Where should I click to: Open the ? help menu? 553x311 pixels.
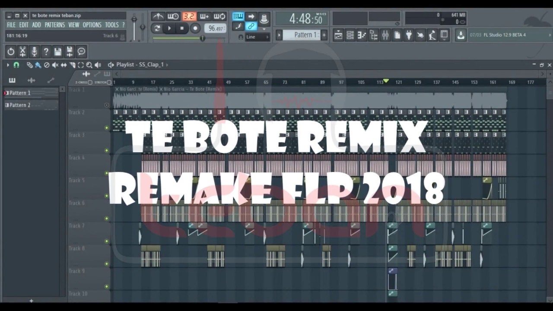click(x=124, y=25)
